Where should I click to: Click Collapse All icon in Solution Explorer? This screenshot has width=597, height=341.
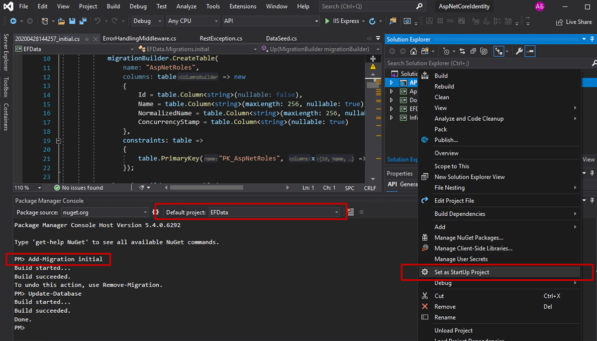473,51
